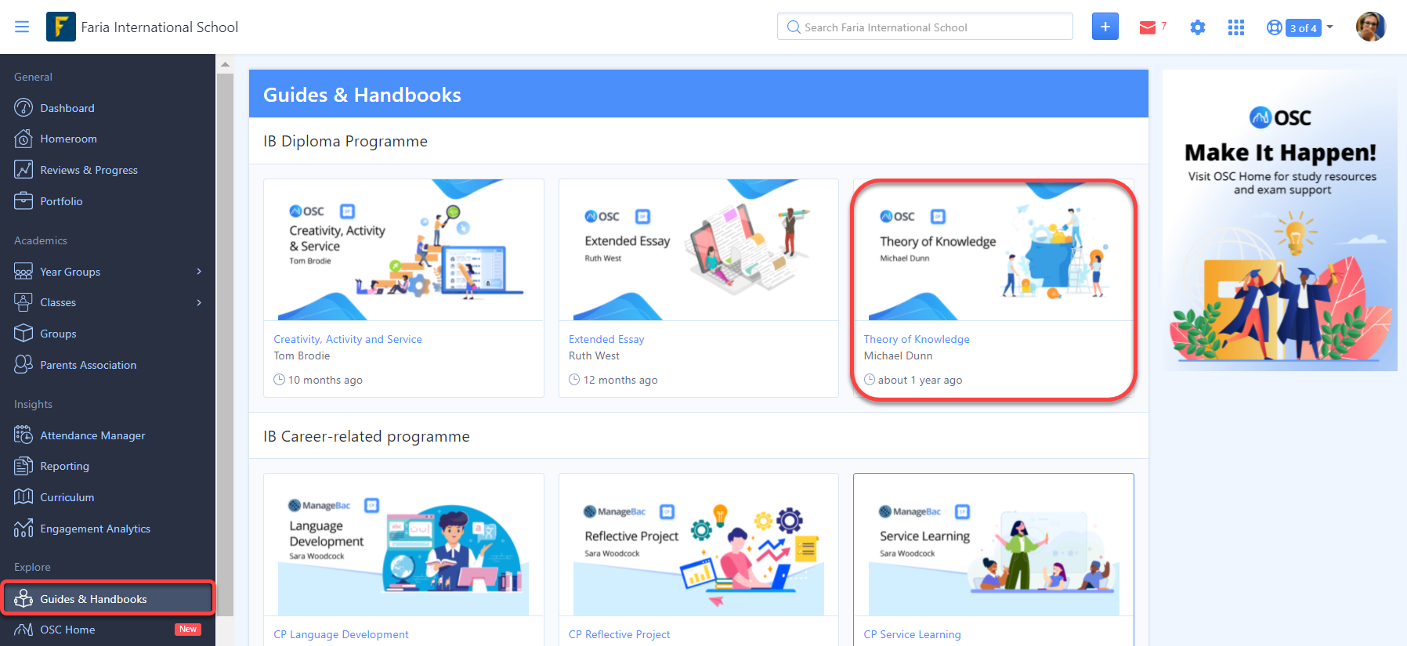Click the about 1 year ago timestamp
Viewport: 1407px width, 646px height.
[920, 380]
